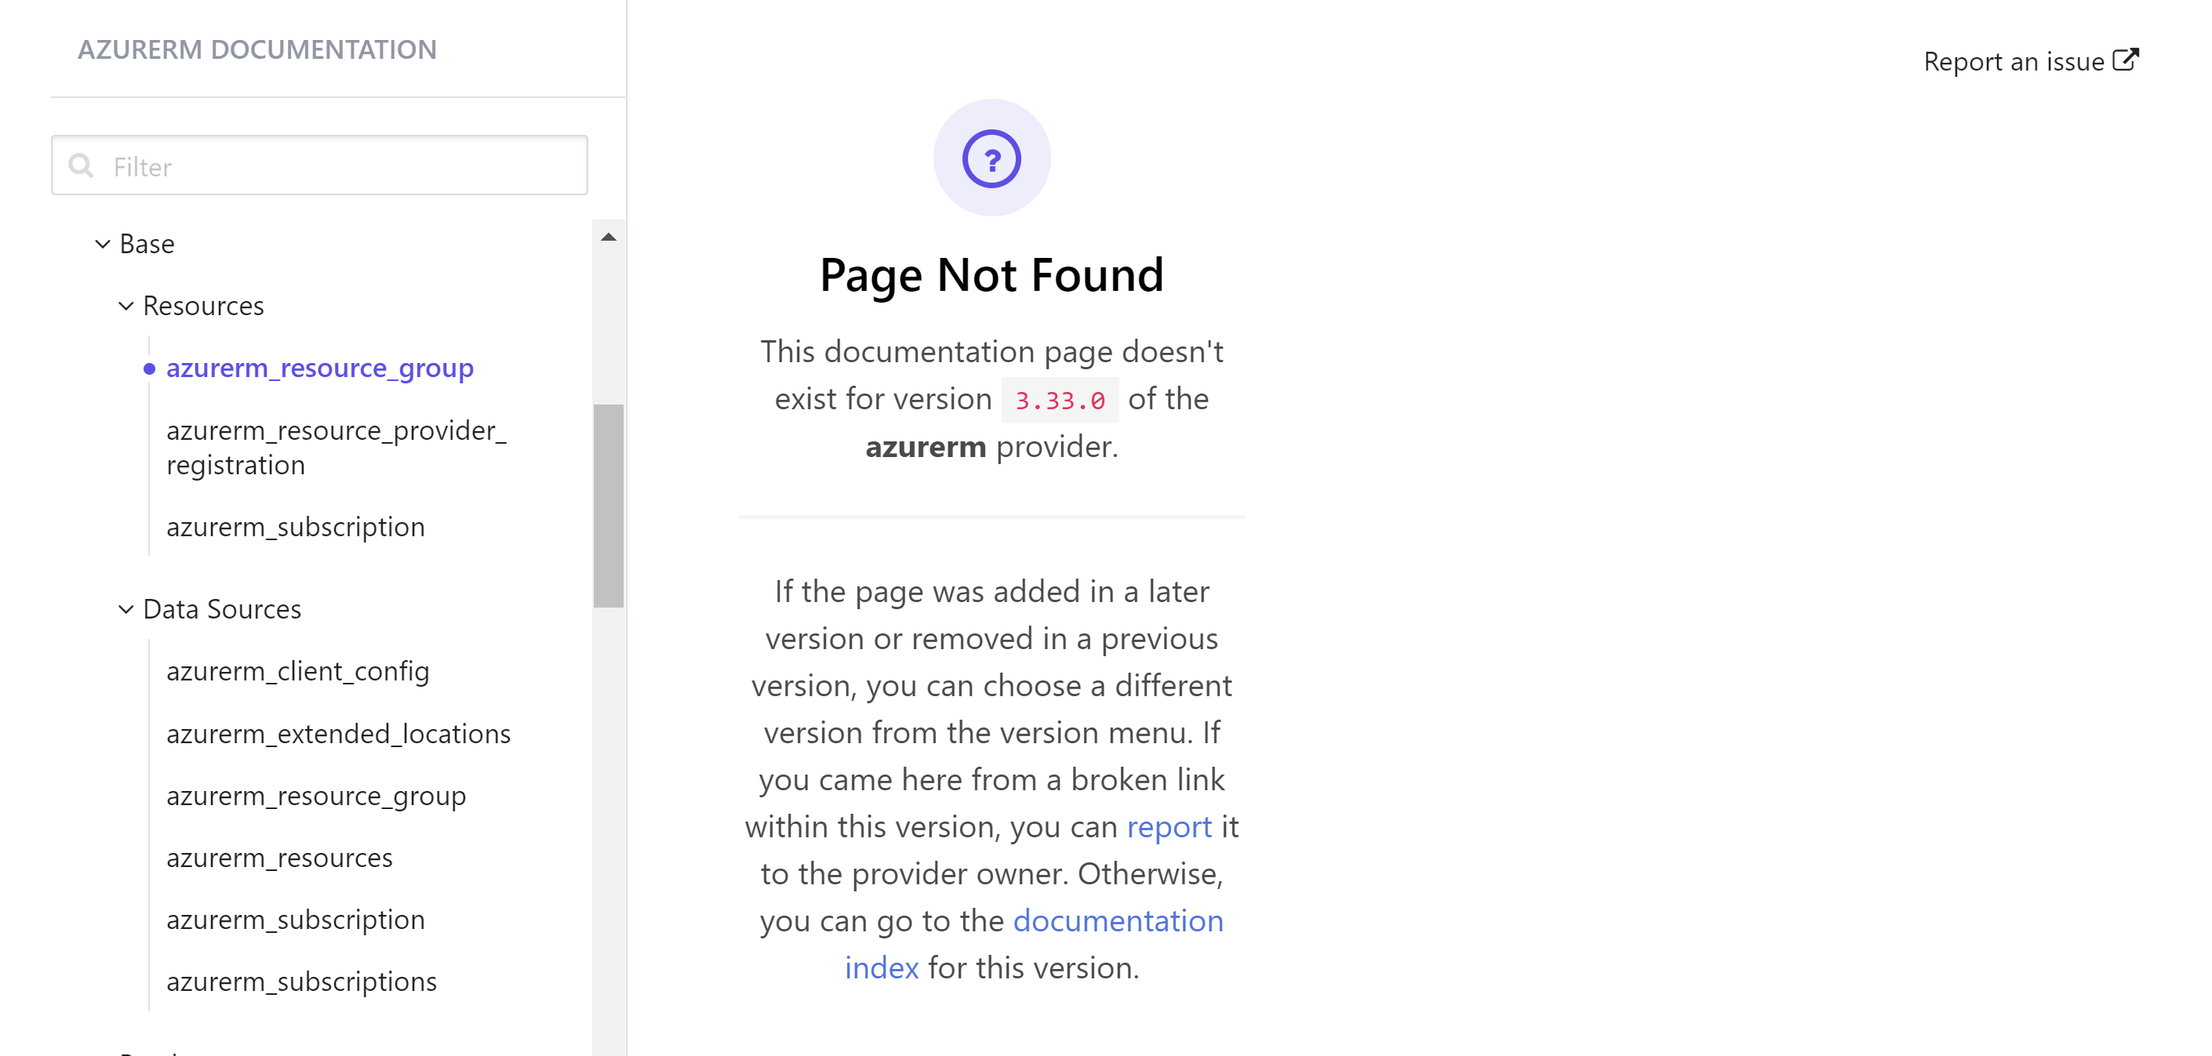Collapse the Resources section chevron

[x=126, y=306]
